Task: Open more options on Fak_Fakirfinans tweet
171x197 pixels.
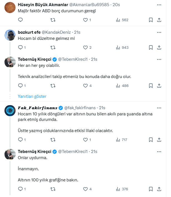Action: (159, 108)
